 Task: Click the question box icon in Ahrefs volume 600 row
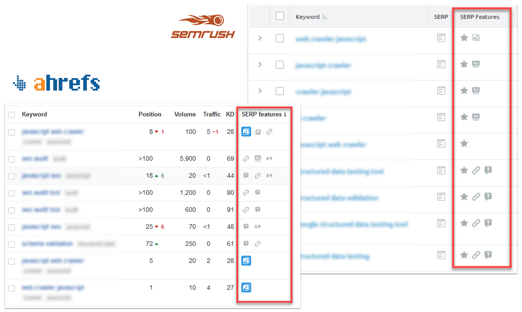[x=258, y=209]
